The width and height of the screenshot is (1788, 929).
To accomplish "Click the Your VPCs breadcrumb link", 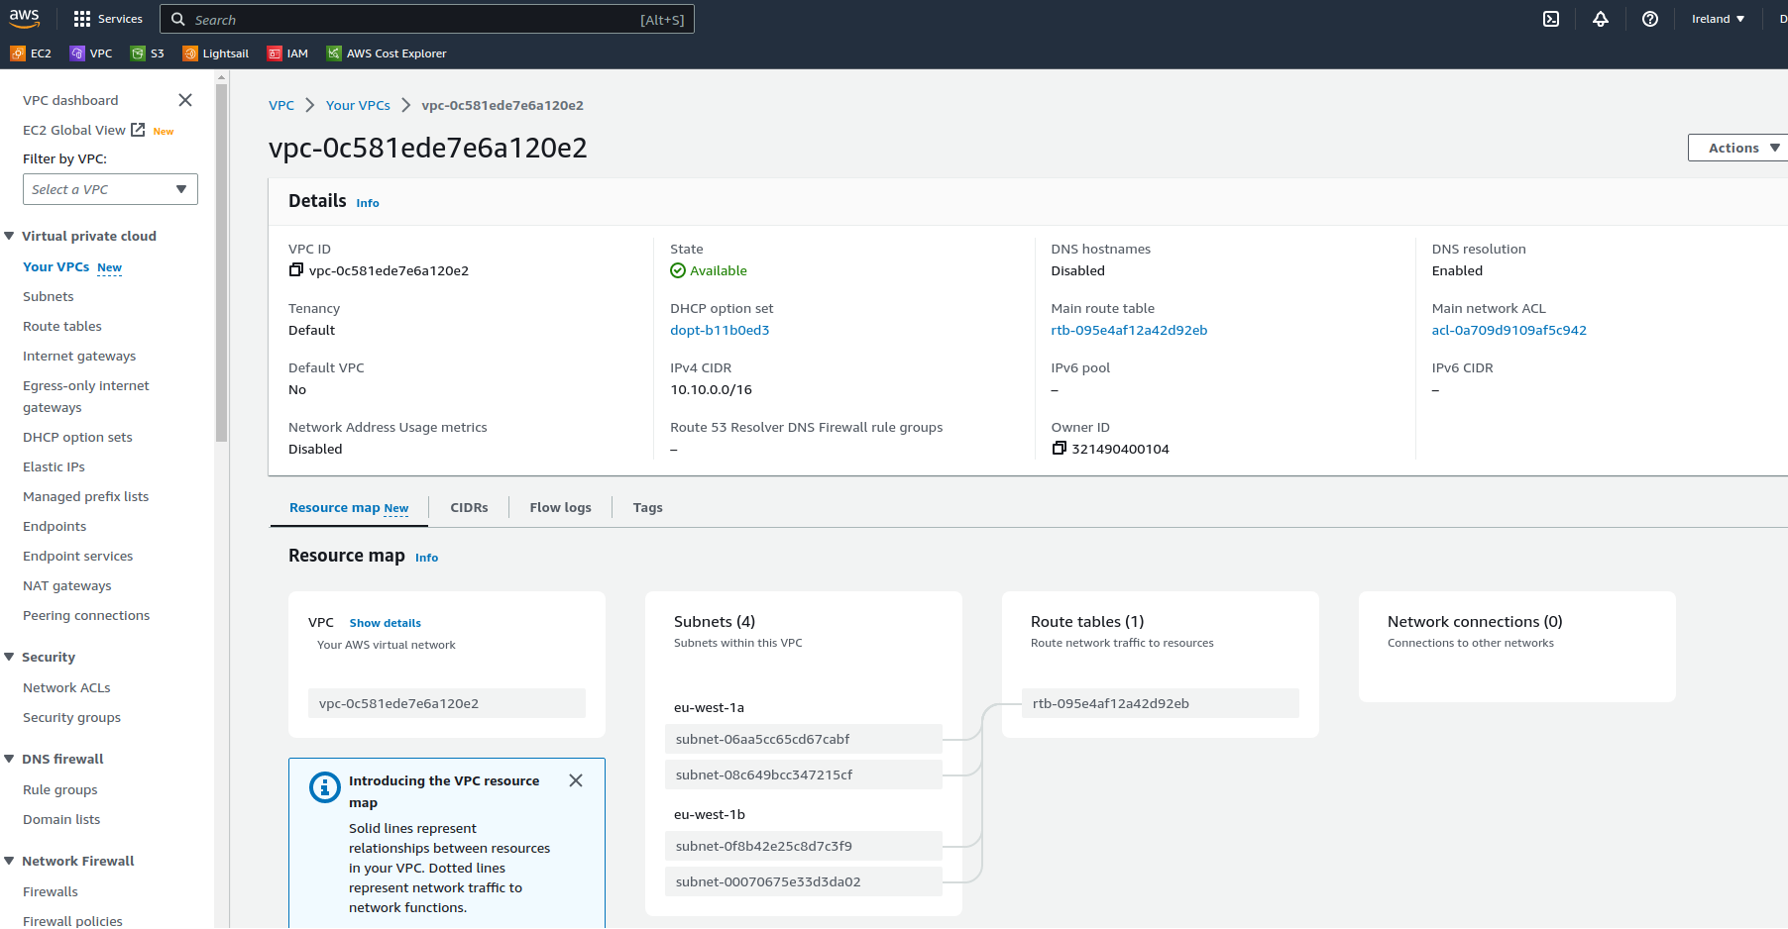I will pos(358,105).
